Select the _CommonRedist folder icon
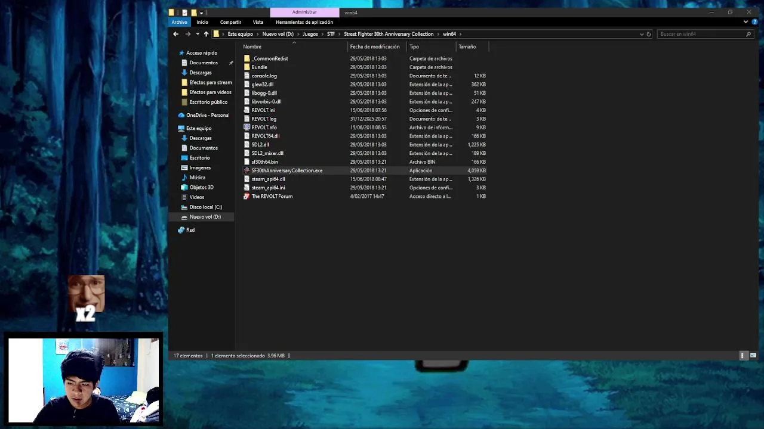 [x=247, y=58]
